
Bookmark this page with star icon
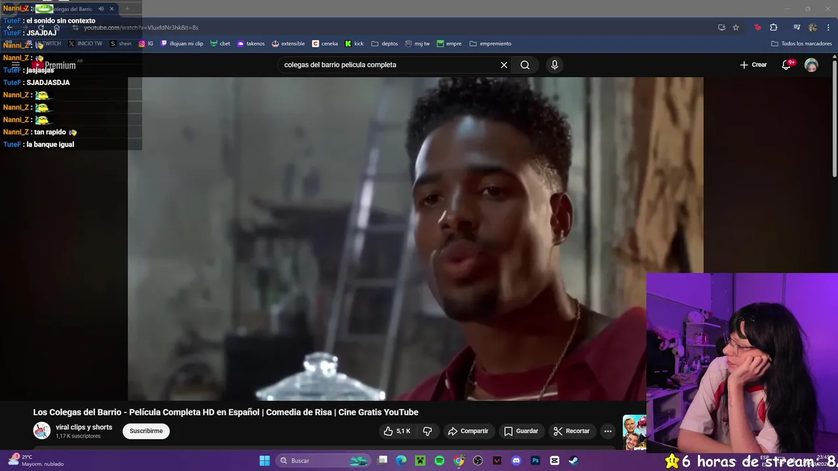pos(736,27)
